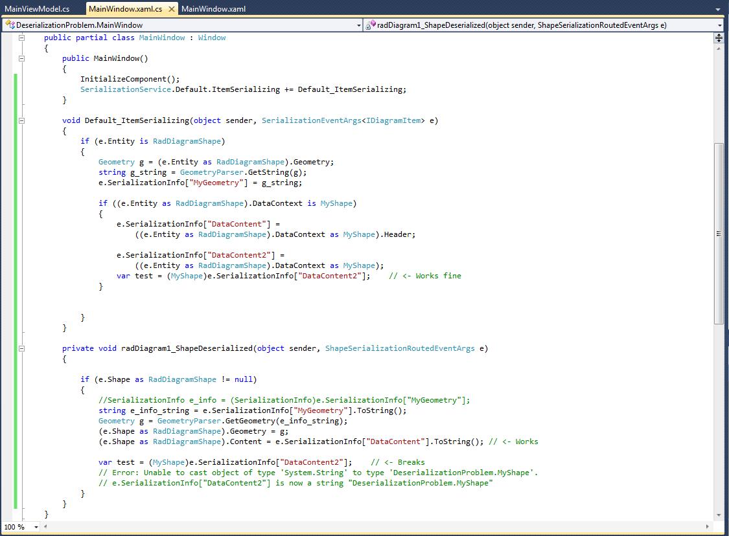Click the vertical scrollbar thumb
The height and width of the screenshot is (536, 729).
pos(719,234)
